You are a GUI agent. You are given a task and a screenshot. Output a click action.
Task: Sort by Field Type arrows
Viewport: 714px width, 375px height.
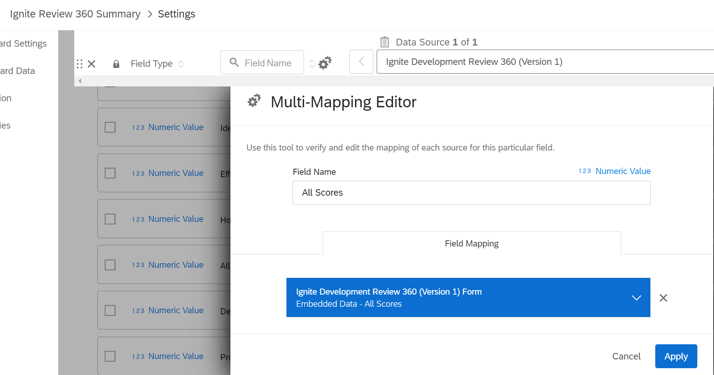click(181, 64)
